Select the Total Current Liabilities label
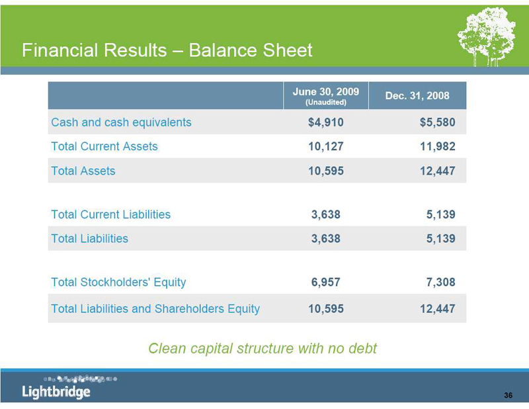The height and width of the screenshot is (409, 529). pos(110,214)
